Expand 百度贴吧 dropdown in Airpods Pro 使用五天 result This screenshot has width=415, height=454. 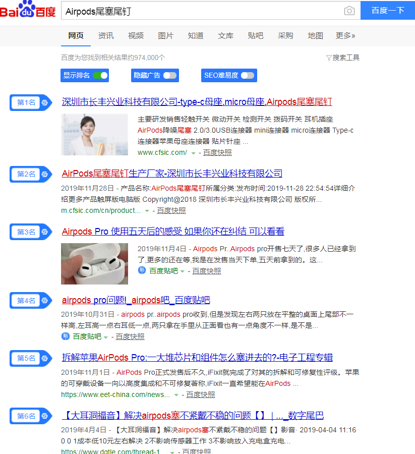pos(183,271)
